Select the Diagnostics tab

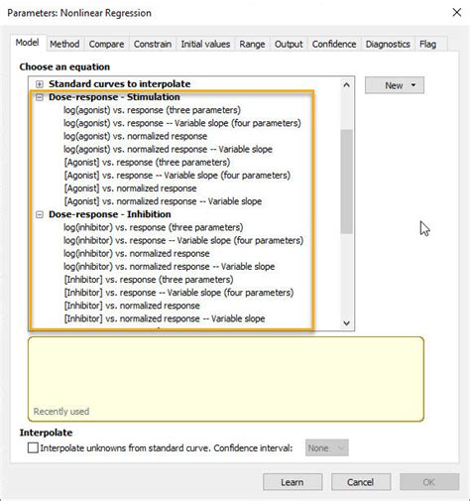(388, 44)
